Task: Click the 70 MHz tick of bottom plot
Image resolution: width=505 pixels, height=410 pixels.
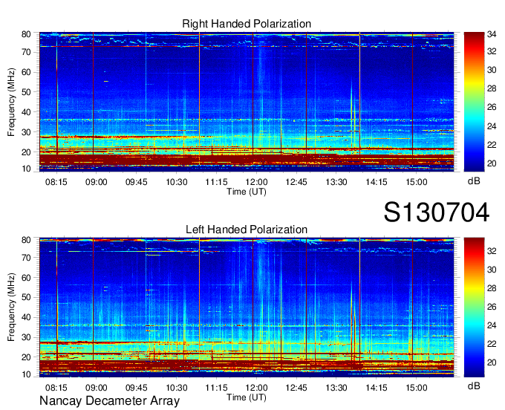Action: pyautogui.click(x=26, y=257)
